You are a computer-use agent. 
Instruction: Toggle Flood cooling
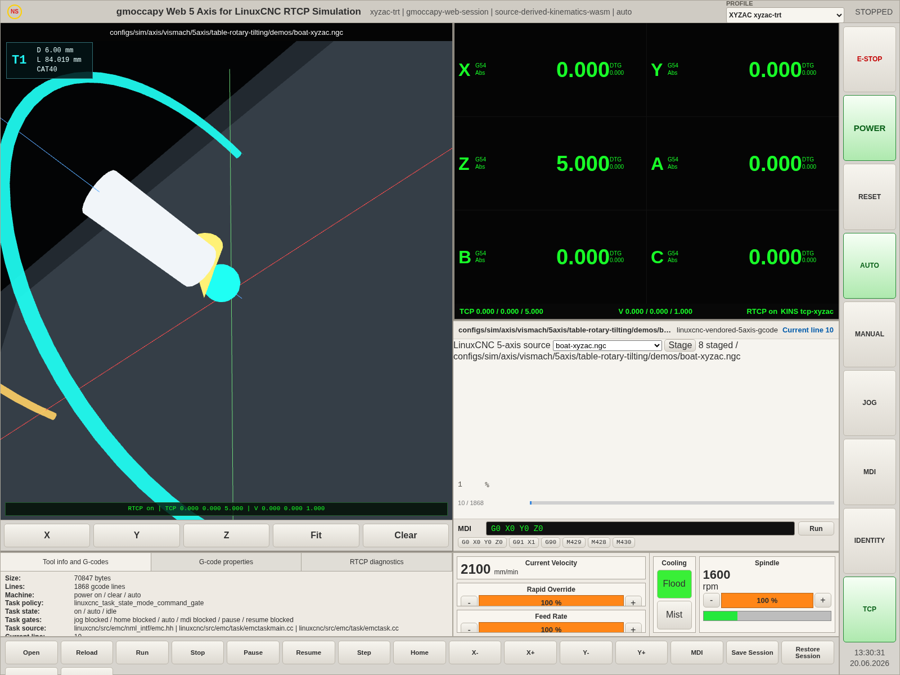tap(674, 584)
